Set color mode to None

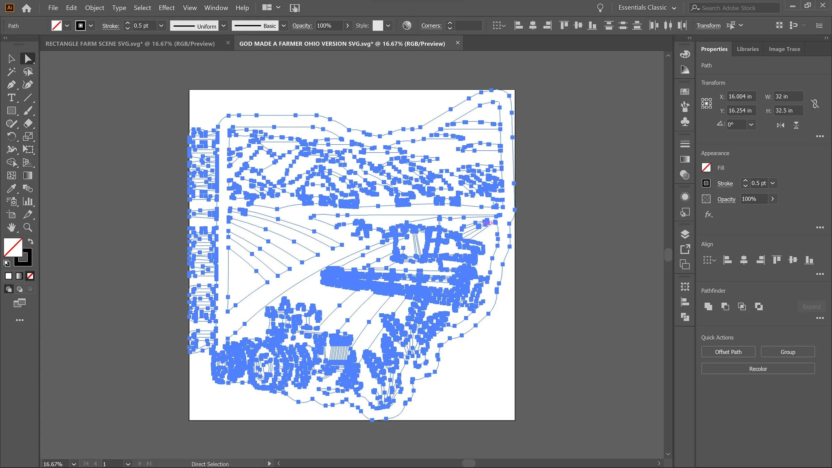[x=30, y=276]
